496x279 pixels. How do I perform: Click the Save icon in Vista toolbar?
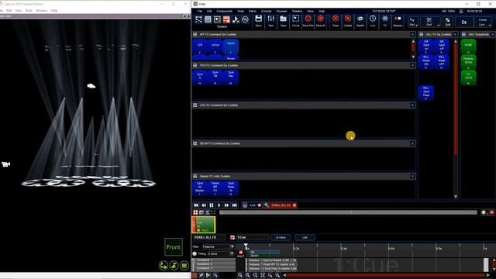click(x=258, y=21)
